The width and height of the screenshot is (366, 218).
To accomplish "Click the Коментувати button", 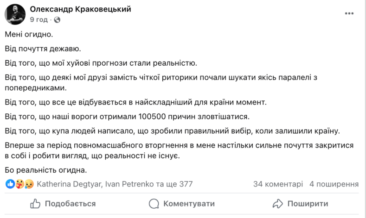I will [181, 204].
